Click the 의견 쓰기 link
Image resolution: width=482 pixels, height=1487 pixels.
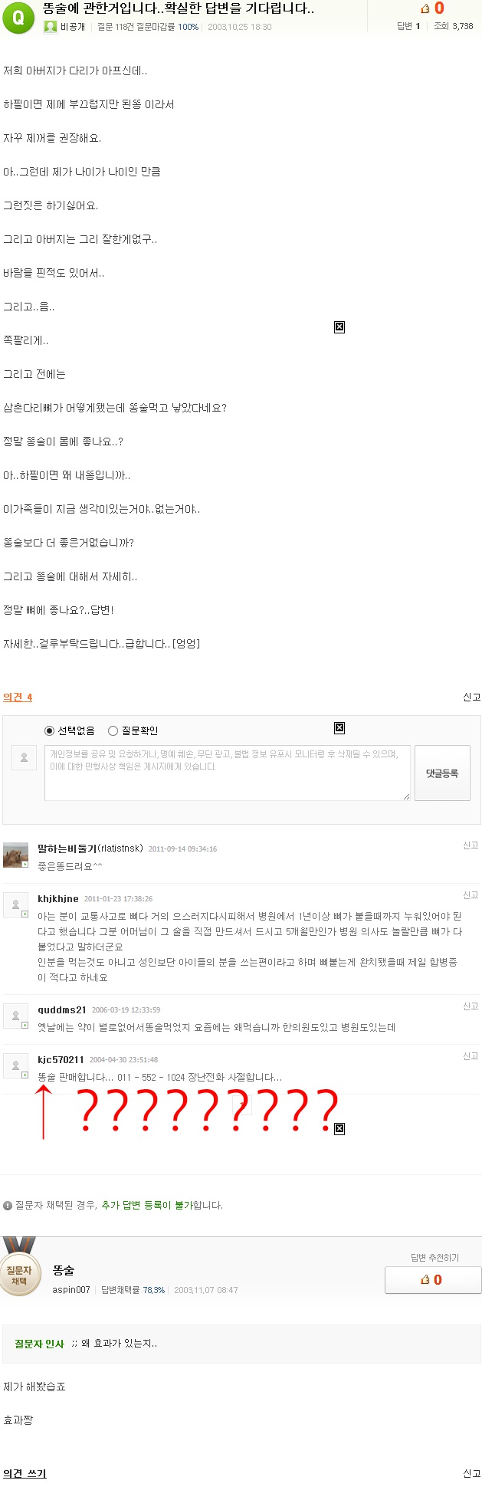25,1473
